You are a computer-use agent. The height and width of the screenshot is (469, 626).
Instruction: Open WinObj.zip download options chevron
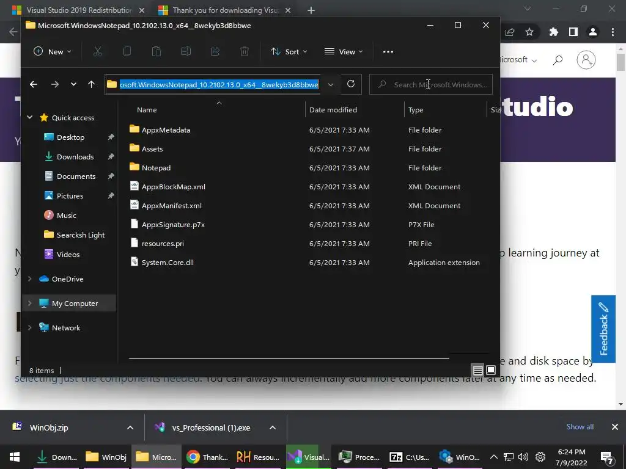(x=130, y=427)
